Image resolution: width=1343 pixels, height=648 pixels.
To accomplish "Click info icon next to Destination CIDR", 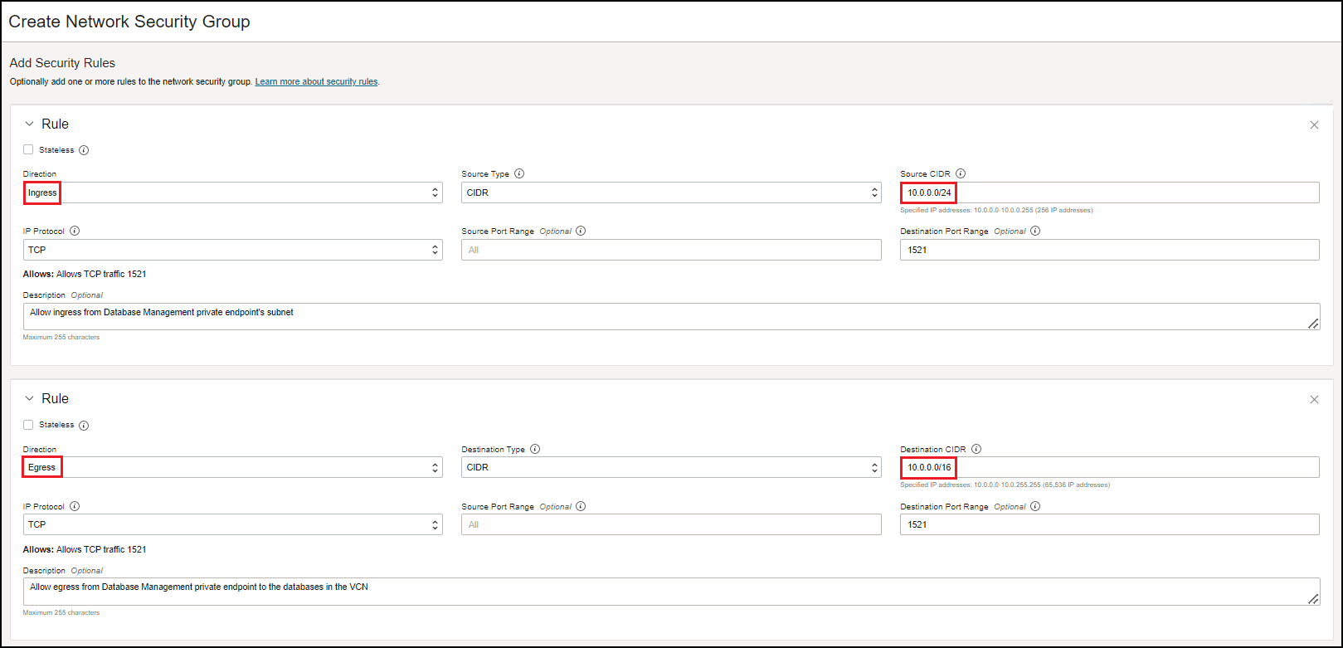I will pos(976,450).
